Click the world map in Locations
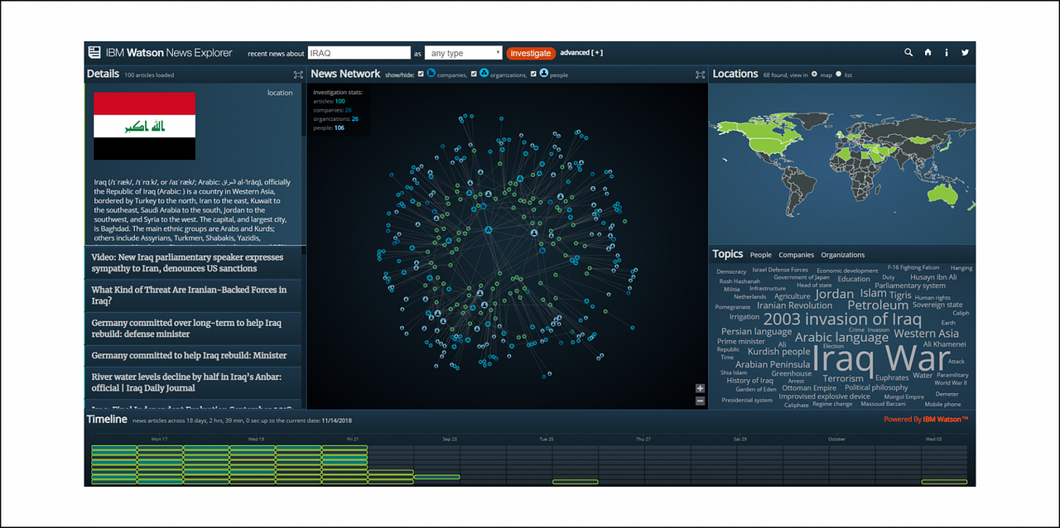1060x528 pixels. (841, 162)
